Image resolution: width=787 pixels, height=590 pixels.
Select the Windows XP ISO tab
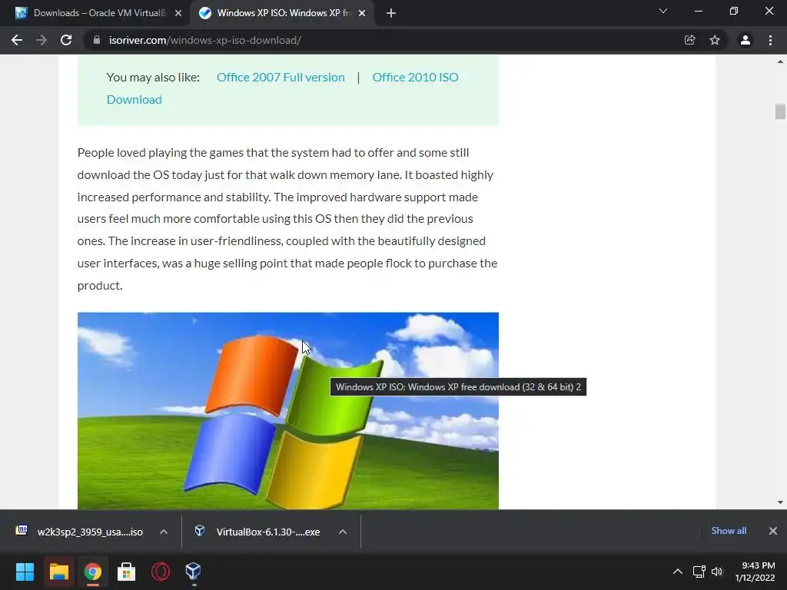click(x=281, y=13)
